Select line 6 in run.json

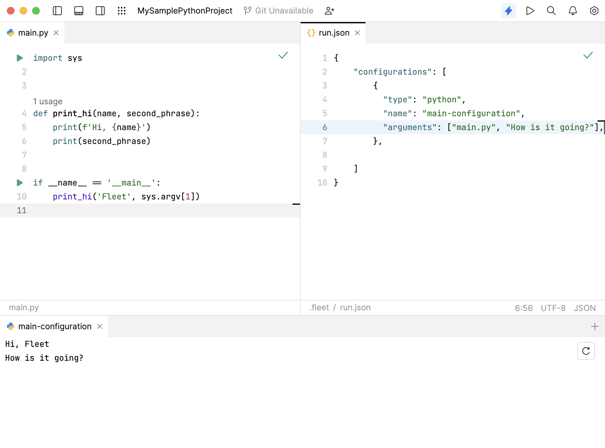point(325,127)
